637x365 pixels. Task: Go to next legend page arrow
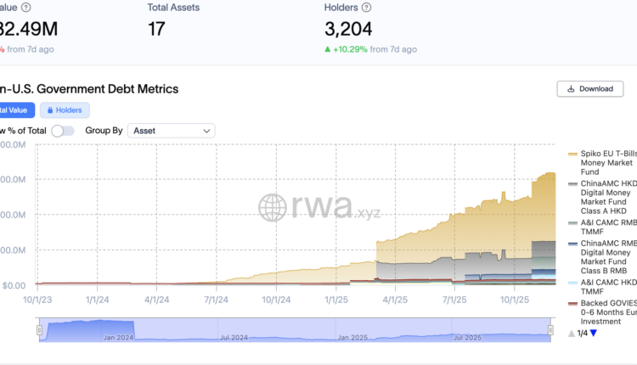point(594,333)
